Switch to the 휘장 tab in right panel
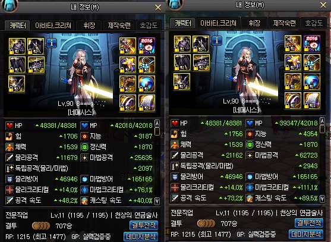 [254, 23]
